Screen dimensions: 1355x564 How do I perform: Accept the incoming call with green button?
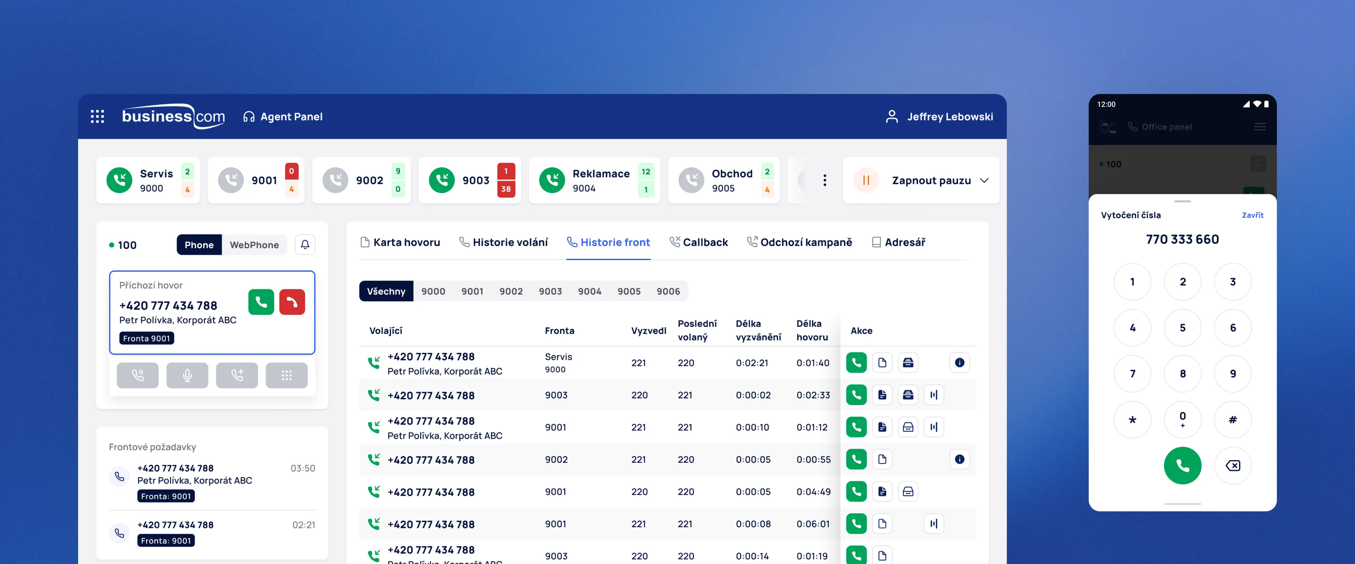[x=261, y=302]
